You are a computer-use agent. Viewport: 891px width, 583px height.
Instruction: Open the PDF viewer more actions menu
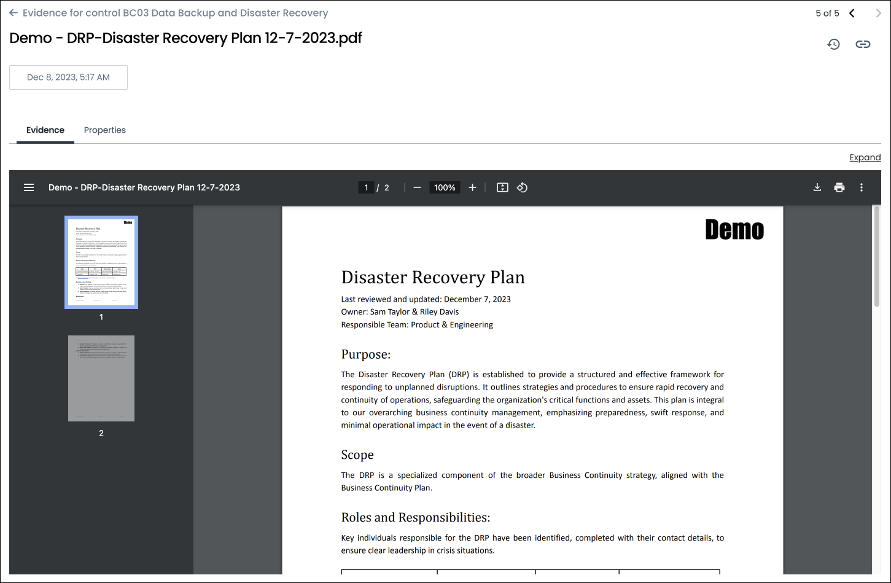(862, 187)
